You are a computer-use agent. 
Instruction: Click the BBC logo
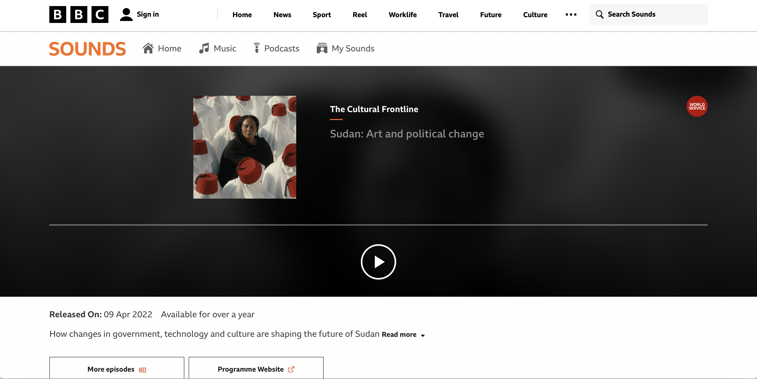79,15
